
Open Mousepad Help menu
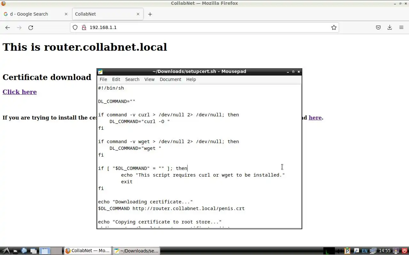[x=191, y=79]
